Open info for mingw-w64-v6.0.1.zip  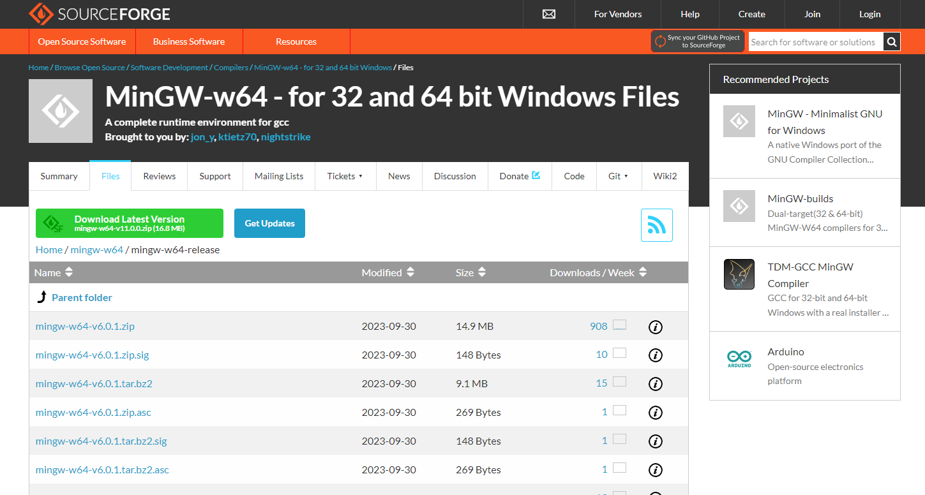[655, 327]
